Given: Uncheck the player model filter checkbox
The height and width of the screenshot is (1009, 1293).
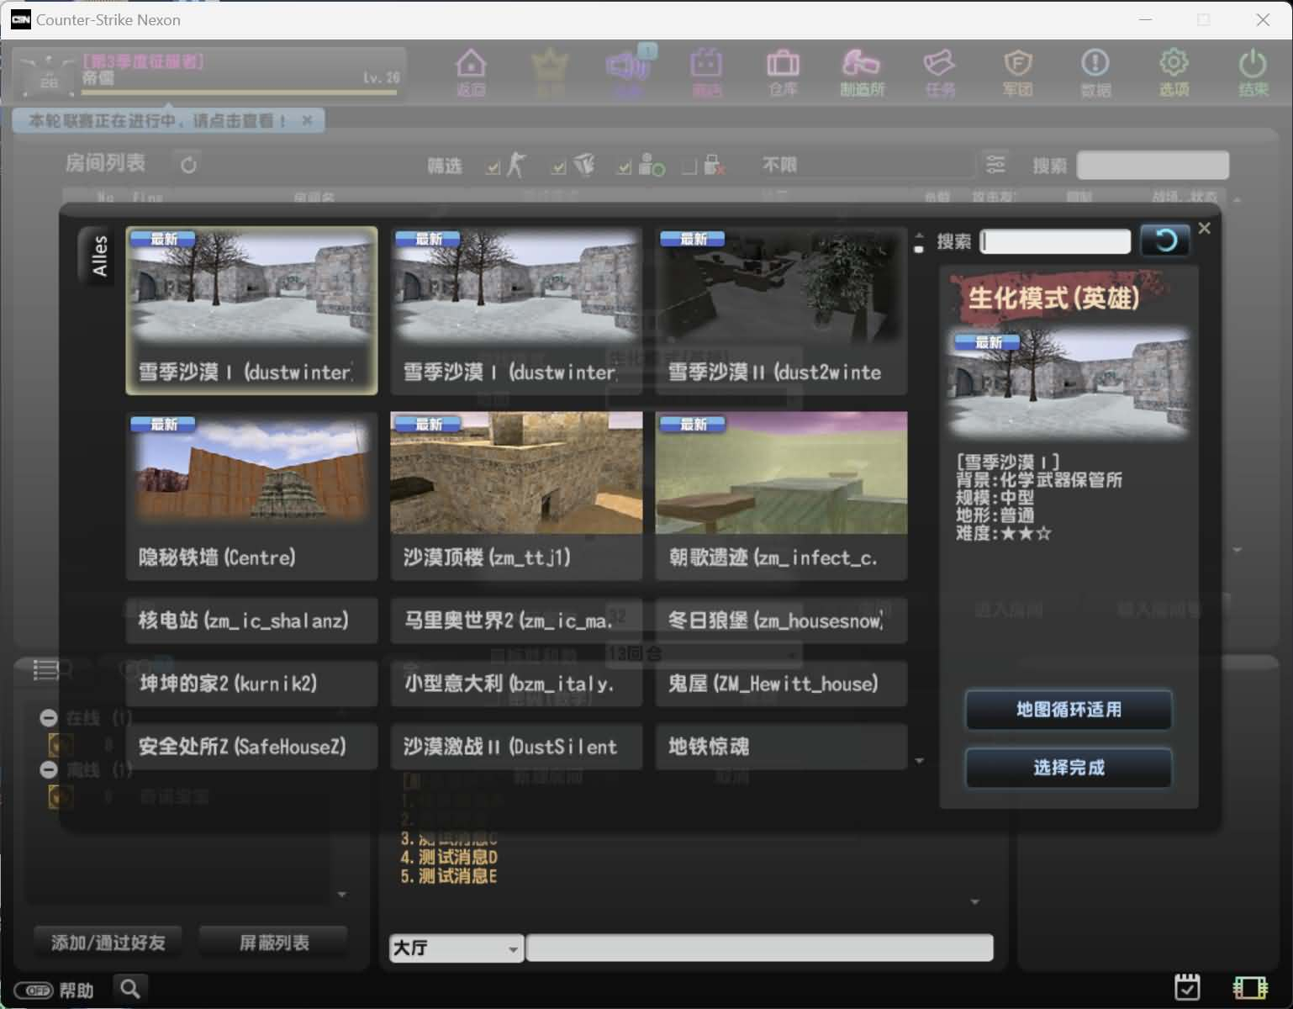Looking at the screenshot, I should [x=493, y=166].
